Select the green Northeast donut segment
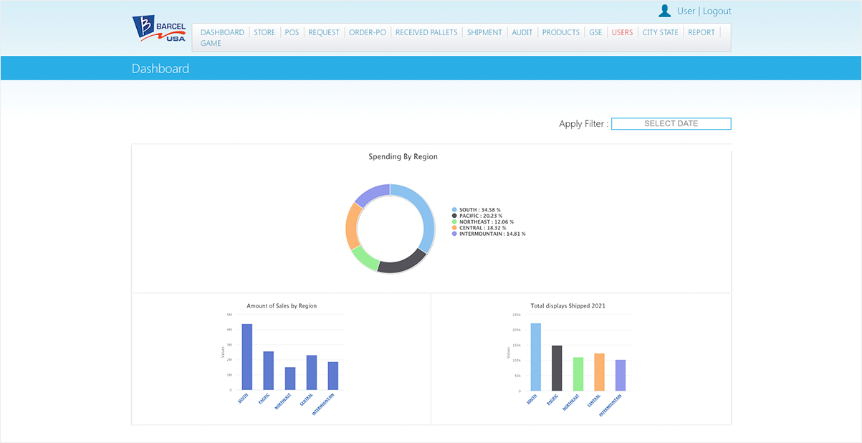The height and width of the screenshot is (443, 862). point(363,257)
